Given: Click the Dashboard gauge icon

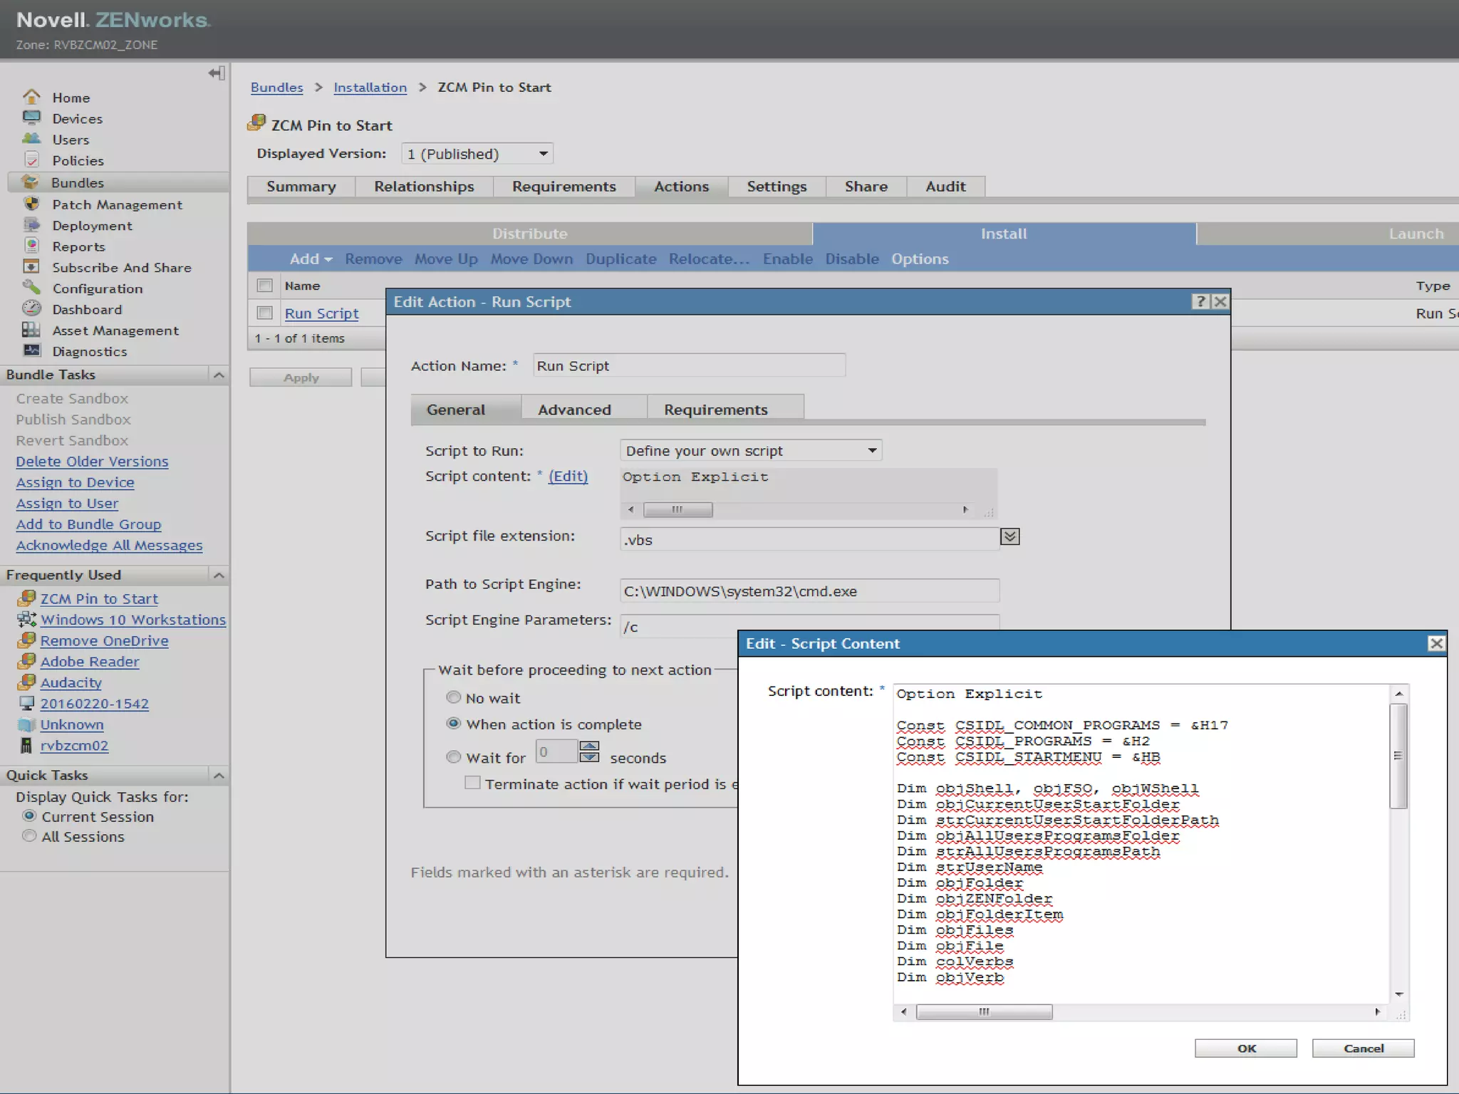Looking at the screenshot, I should (x=31, y=308).
